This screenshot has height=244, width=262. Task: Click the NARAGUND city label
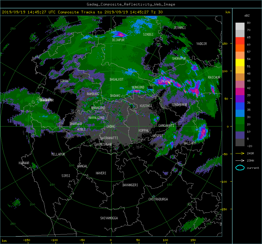click(98, 108)
